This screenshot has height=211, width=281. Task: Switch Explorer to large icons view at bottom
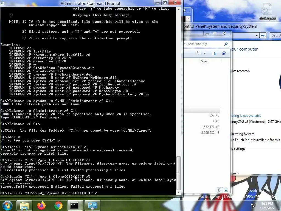coord(226,190)
